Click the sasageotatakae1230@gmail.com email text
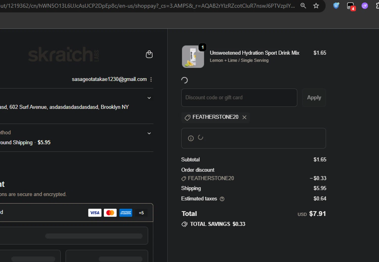 (109, 79)
